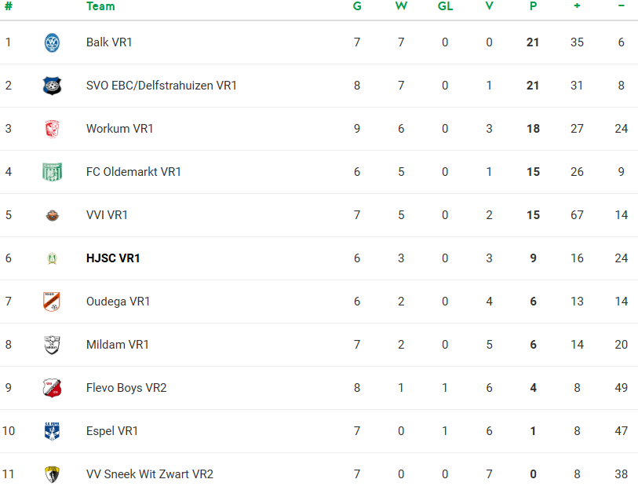Open the HJSC VR1 team page
Screen dimensions: 638x490
[x=113, y=258]
